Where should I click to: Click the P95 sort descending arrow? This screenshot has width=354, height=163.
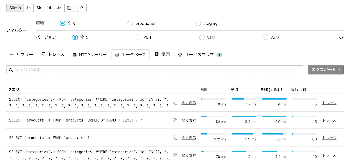282,89
